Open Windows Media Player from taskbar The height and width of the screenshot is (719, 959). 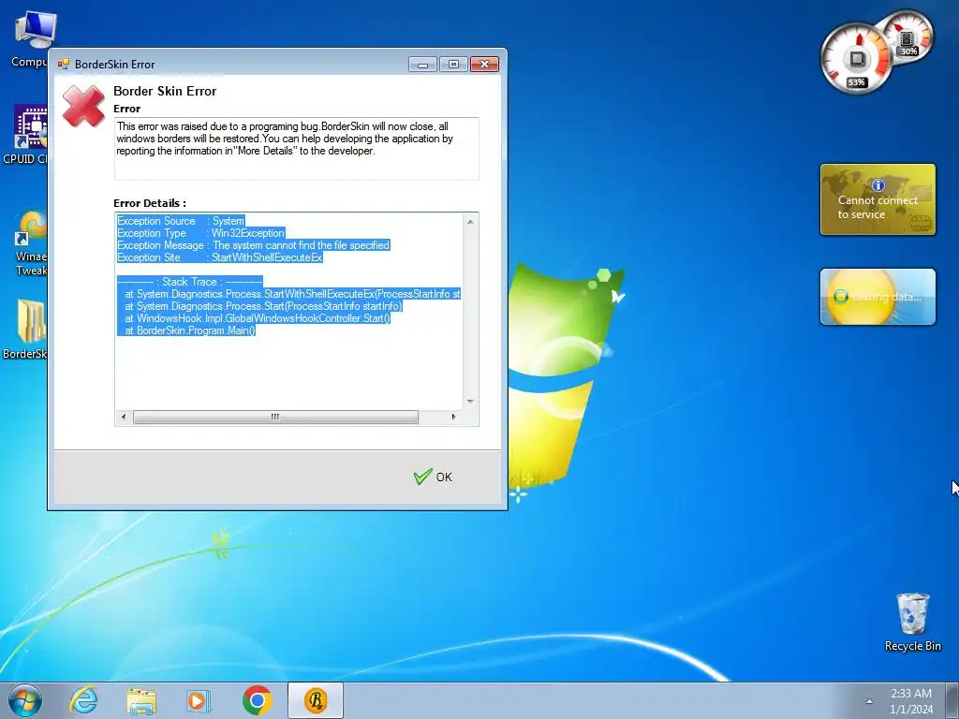click(x=198, y=700)
